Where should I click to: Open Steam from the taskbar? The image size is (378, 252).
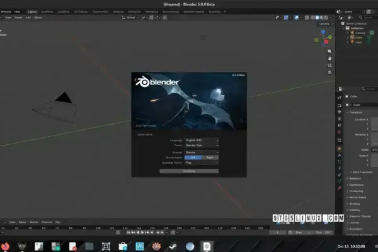[x=173, y=246]
